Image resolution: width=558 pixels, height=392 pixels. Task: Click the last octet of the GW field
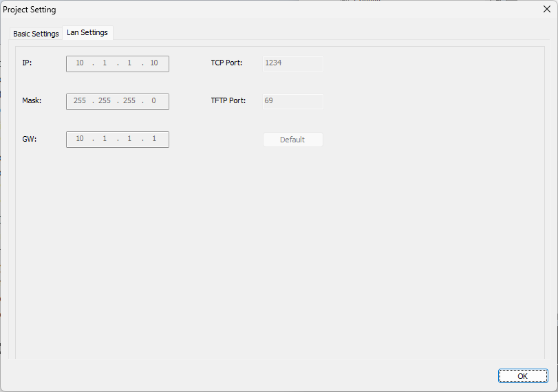pos(154,139)
